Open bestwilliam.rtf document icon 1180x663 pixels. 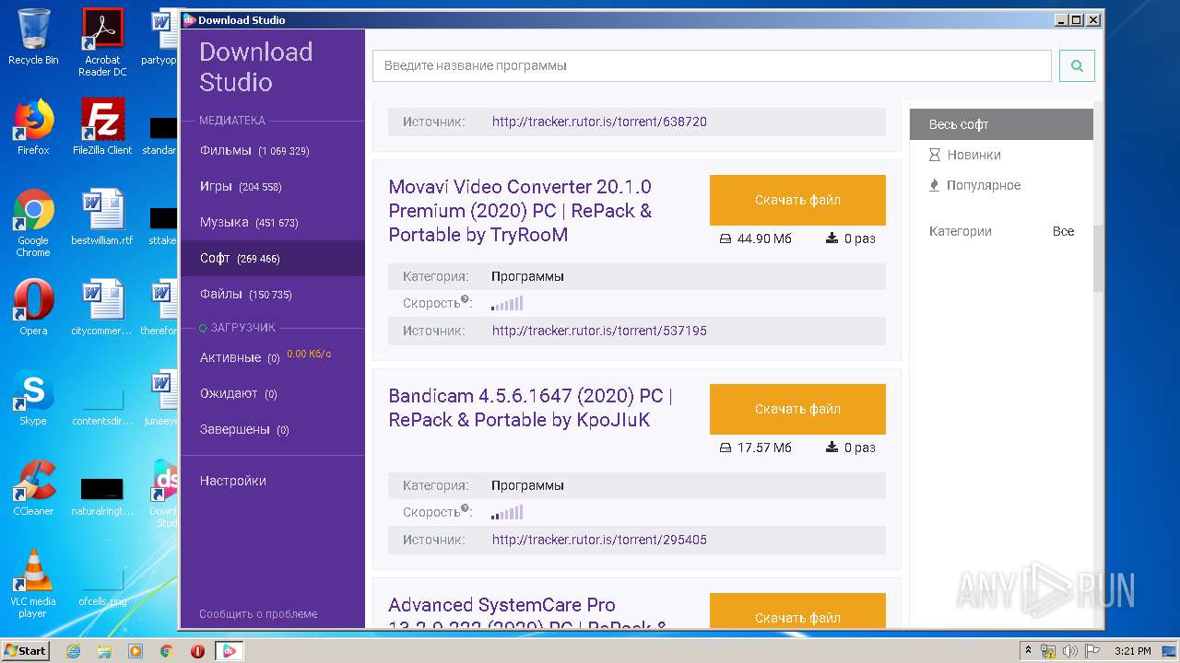102,217
